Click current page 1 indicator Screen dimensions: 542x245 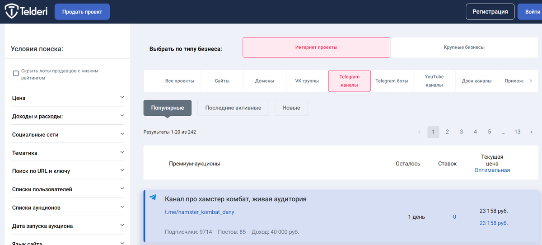(x=433, y=132)
